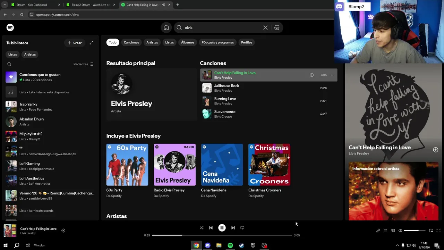Filter the library by Artistas

click(30, 55)
